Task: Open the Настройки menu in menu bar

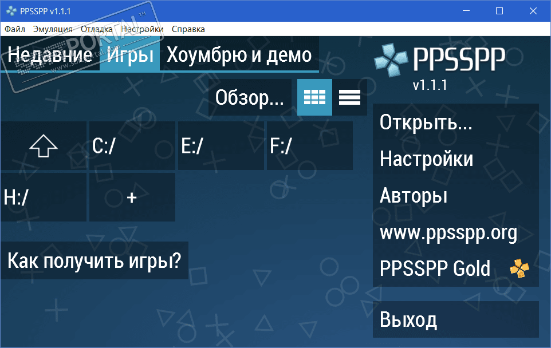Action: (142, 29)
